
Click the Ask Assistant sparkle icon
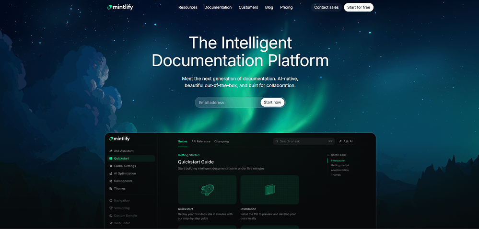tap(111, 151)
